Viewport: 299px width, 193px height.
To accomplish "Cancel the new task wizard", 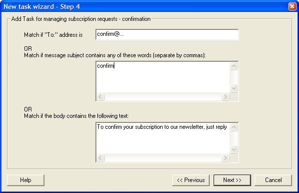I will point(273,180).
